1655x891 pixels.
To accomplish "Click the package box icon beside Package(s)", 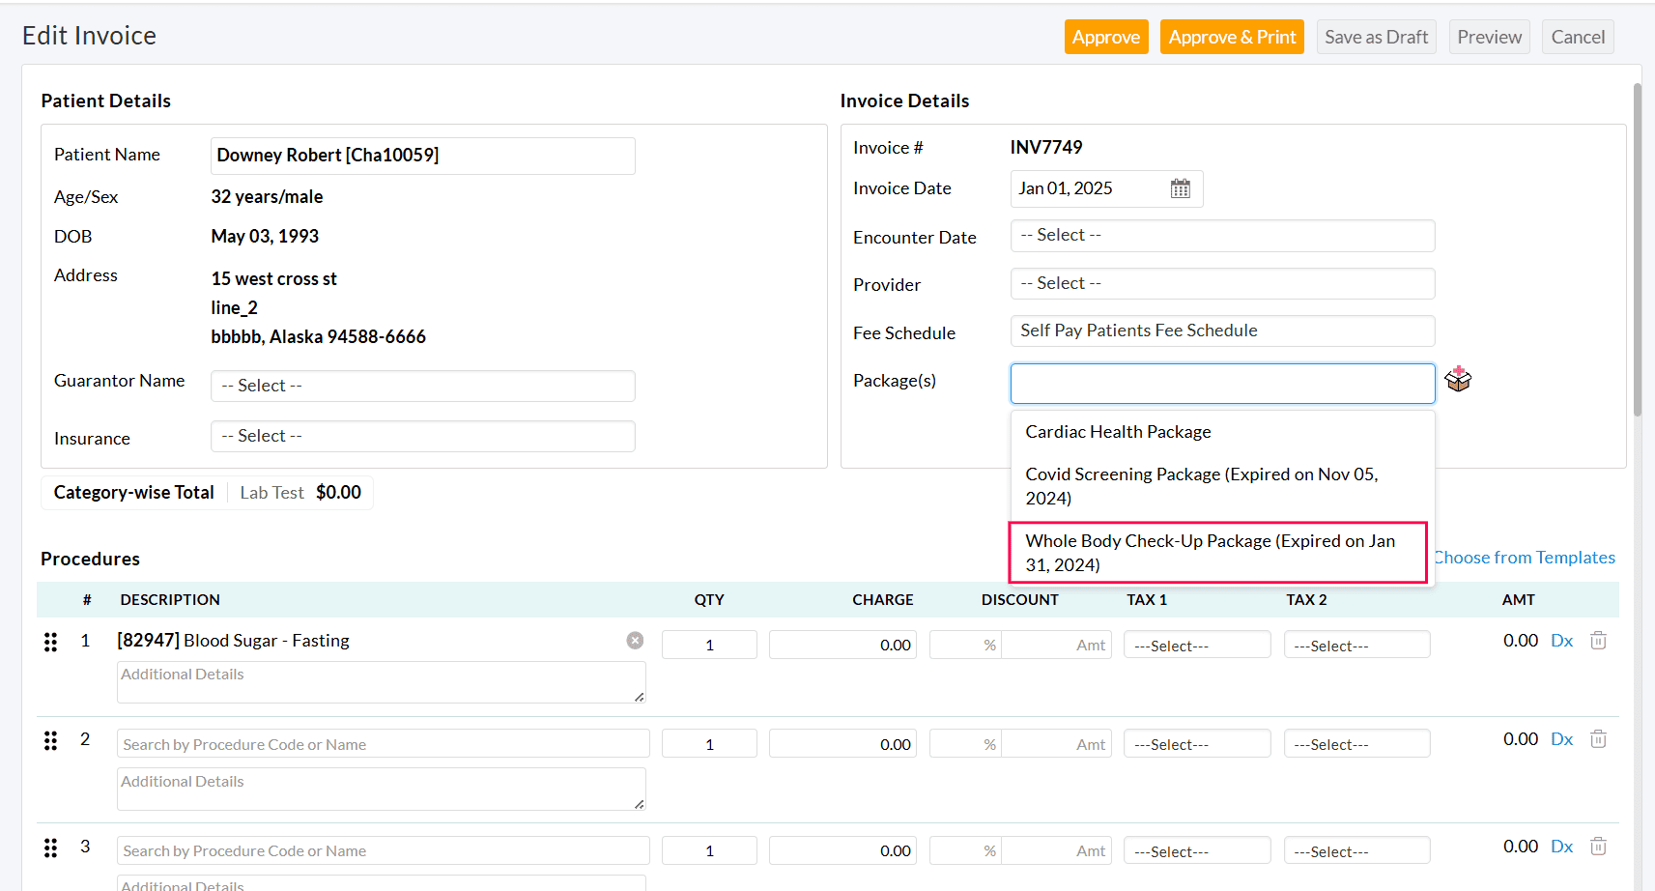I will (x=1458, y=379).
